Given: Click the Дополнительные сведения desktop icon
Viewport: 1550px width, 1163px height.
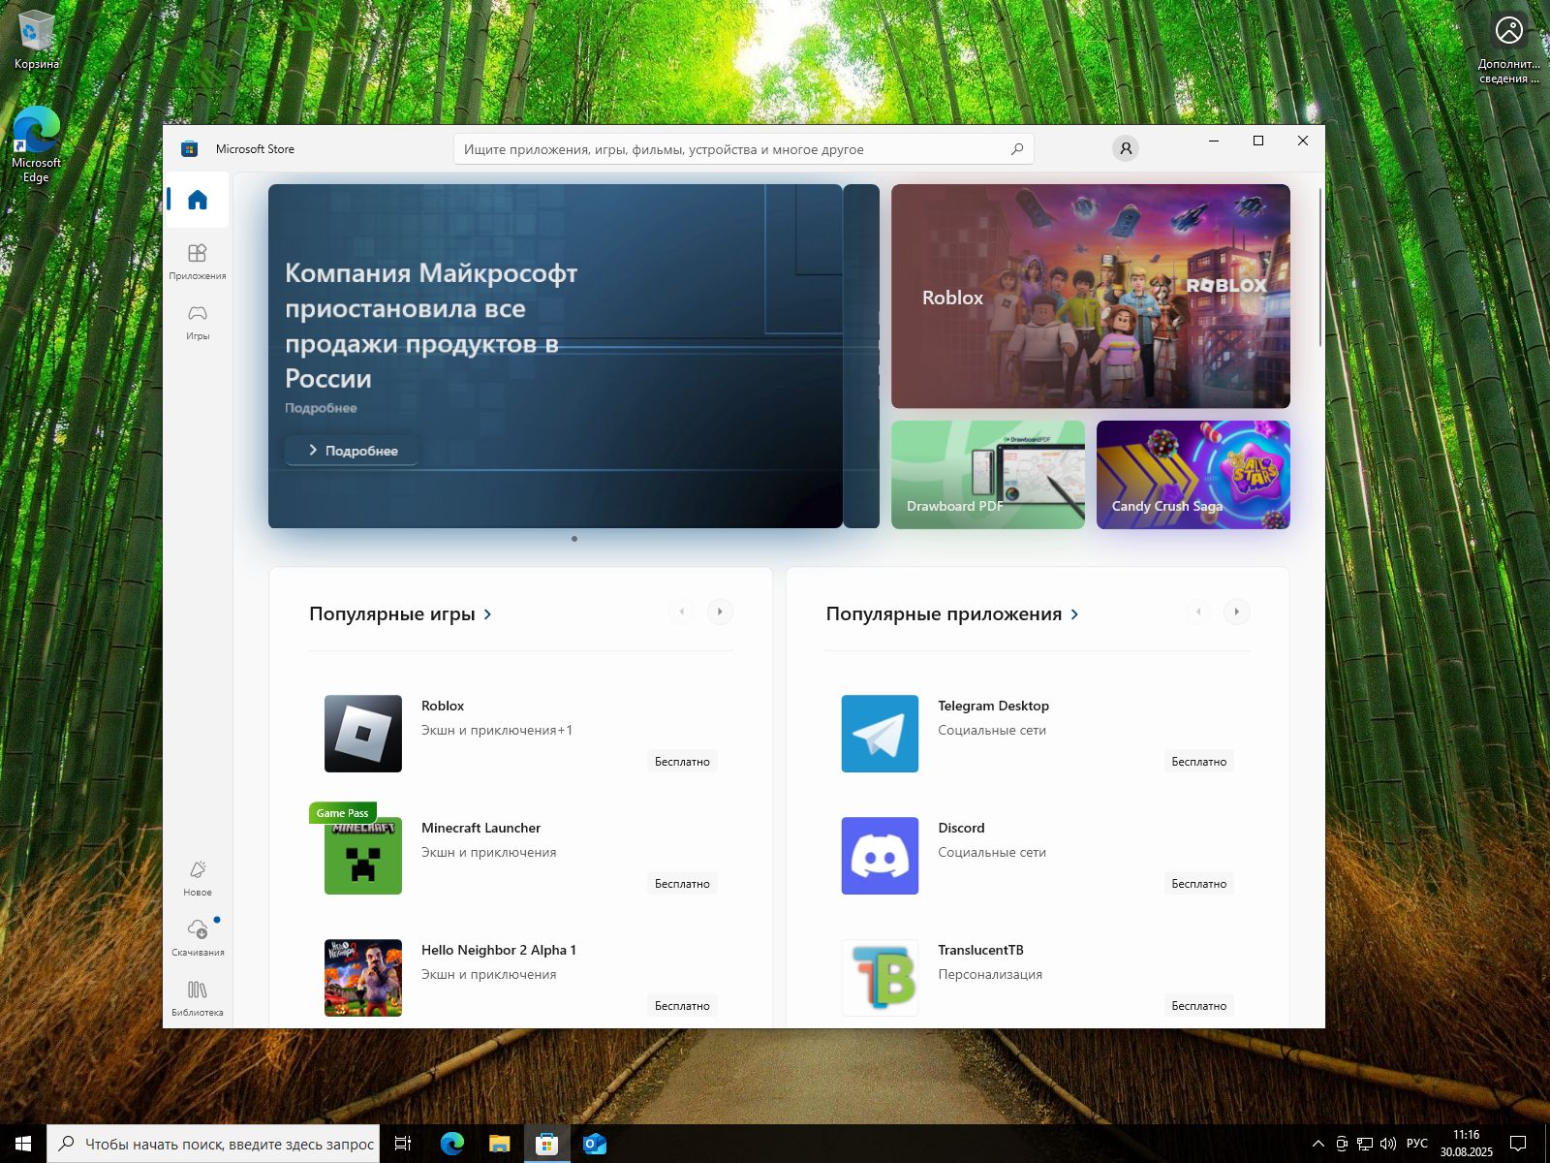Looking at the screenshot, I should coord(1508,48).
